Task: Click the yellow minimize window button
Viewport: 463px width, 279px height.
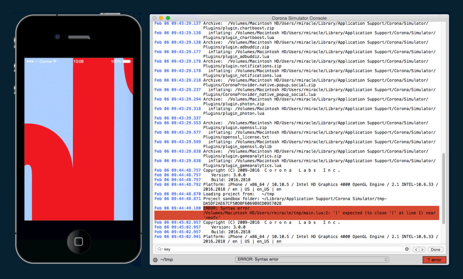Action: pos(161,18)
